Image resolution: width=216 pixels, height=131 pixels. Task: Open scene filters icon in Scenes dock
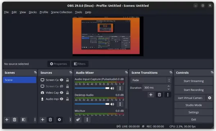pyautogui.click(x=23, y=120)
